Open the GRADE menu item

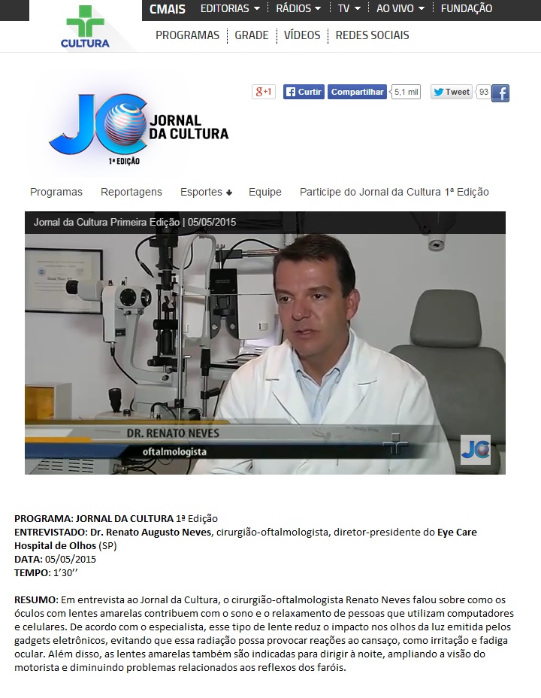pos(251,35)
